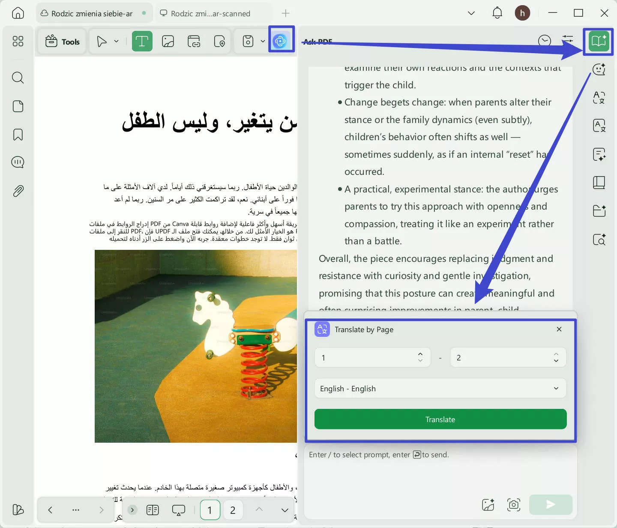Click the Translate button
The image size is (617, 528).
click(440, 419)
